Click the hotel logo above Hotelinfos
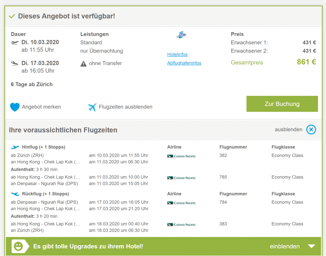Viewport: 326px width, 256px height. point(181,35)
